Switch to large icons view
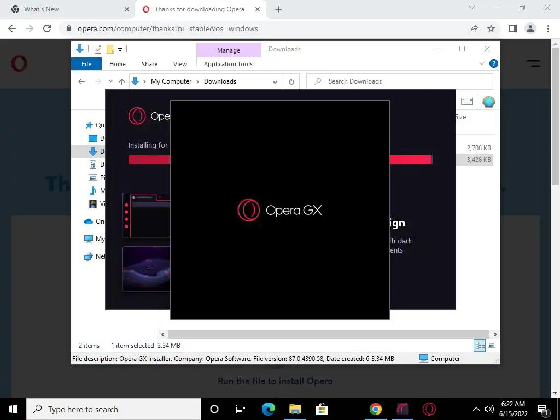The height and width of the screenshot is (420, 560). coord(492,345)
